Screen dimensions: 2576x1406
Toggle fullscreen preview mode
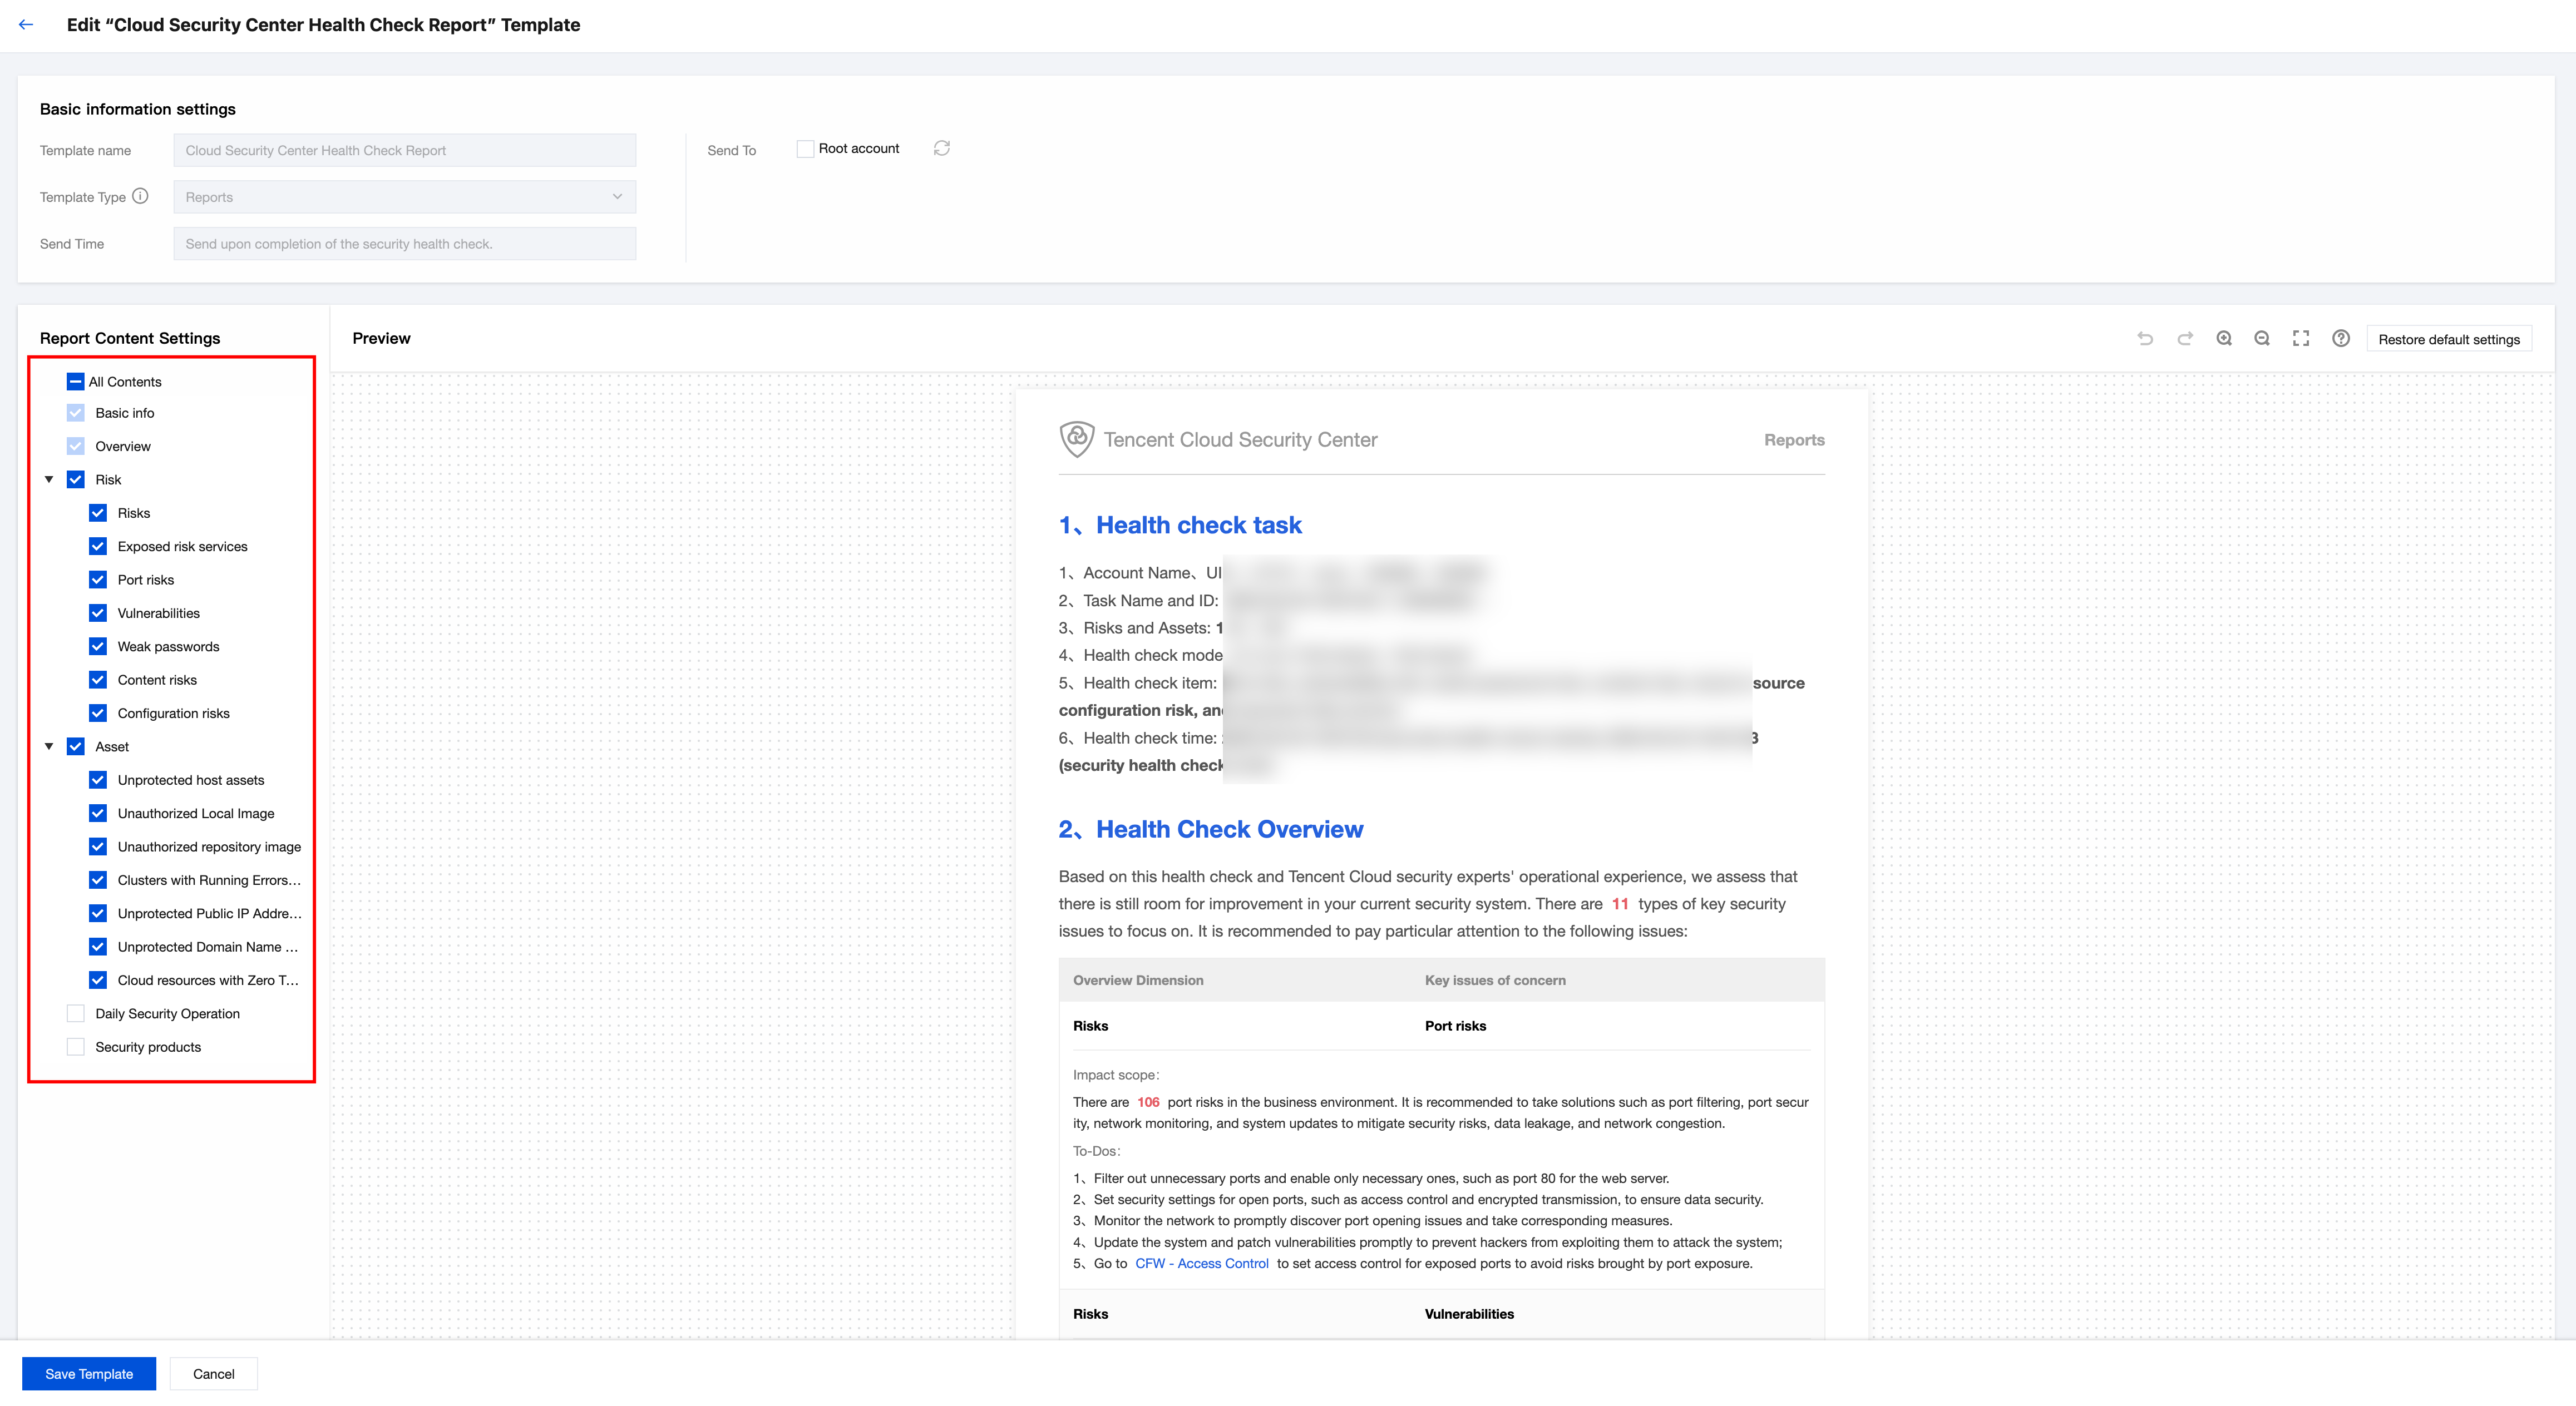2301,339
